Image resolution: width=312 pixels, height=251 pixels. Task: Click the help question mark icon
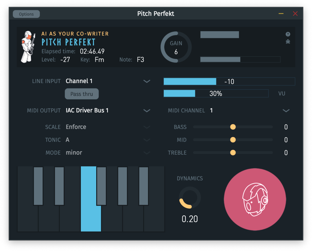point(288,34)
